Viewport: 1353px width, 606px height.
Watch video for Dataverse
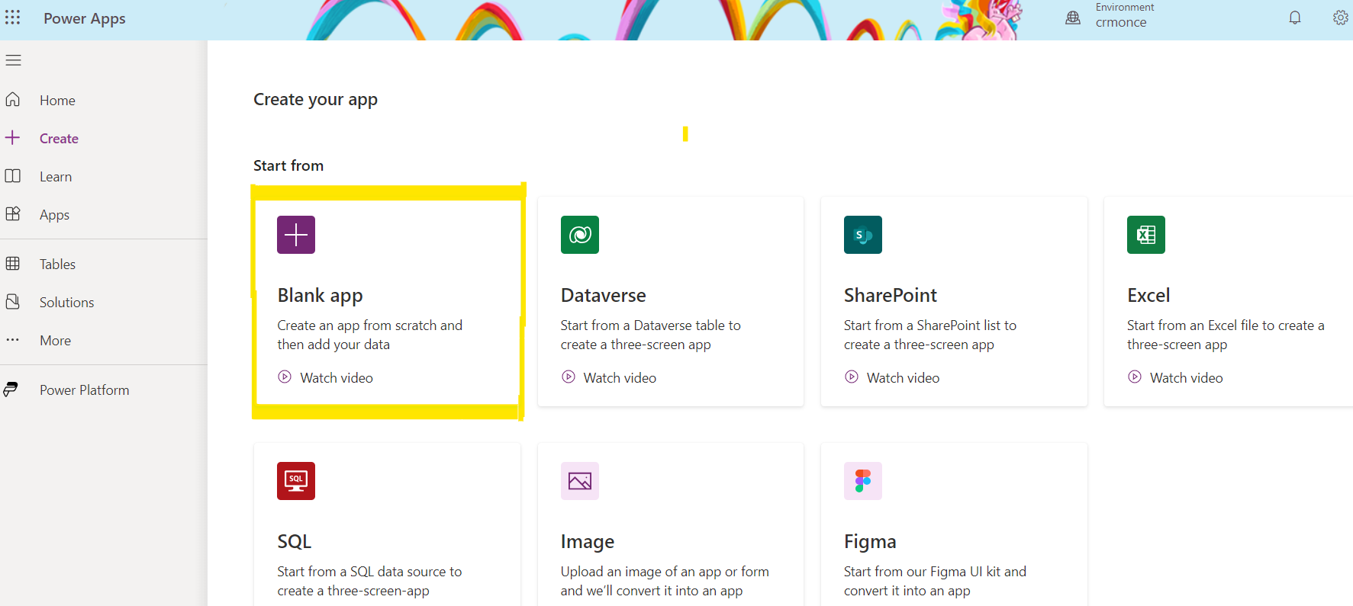coord(620,377)
